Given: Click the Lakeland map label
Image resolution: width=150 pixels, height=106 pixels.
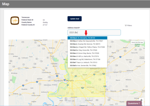Looking at the screenshot, I should tap(96, 72).
